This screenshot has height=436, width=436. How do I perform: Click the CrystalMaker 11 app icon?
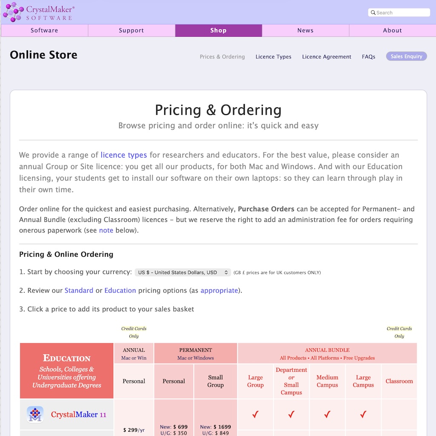click(x=35, y=414)
